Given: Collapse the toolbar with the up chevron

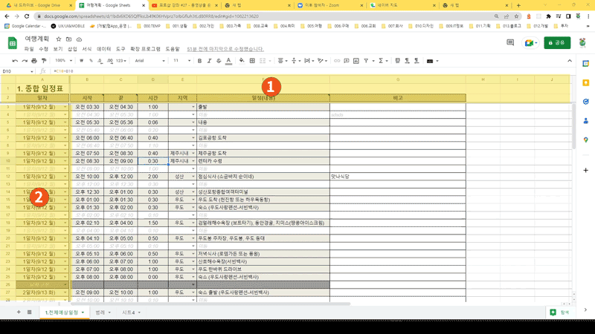Looking at the screenshot, I should pos(570,61).
